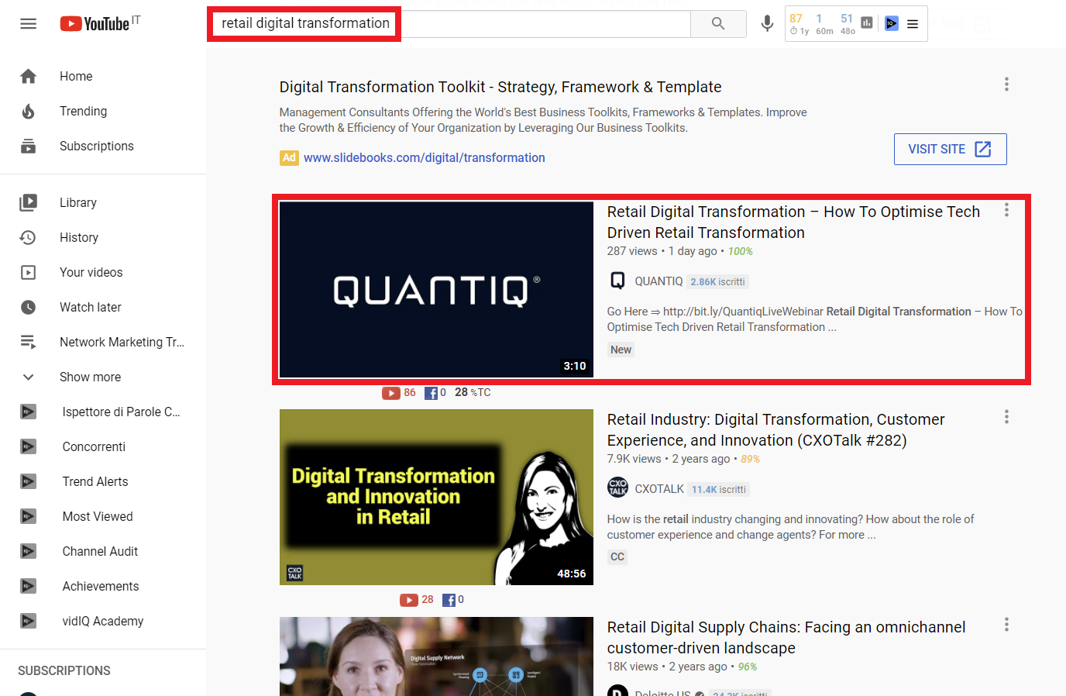1066x696 pixels.
Task: Click the Watch later clock icon
Action: [29, 307]
